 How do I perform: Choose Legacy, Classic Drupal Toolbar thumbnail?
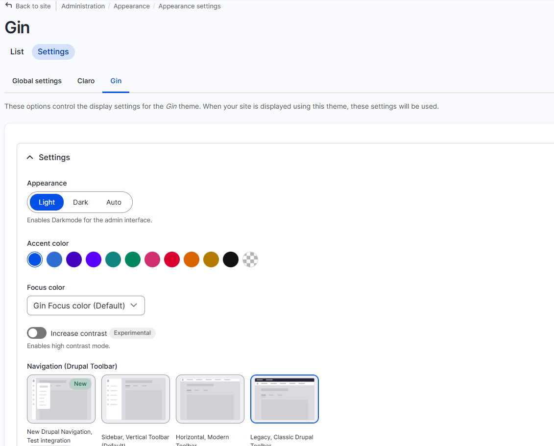[x=285, y=399]
